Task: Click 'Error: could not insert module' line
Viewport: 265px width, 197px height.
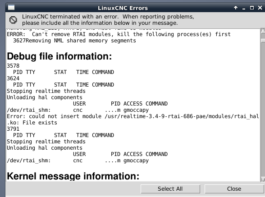Action: pyautogui.click(x=133, y=116)
